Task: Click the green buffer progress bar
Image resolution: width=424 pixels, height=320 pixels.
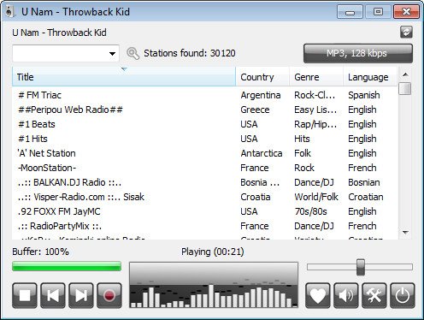Action: [67, 266]
